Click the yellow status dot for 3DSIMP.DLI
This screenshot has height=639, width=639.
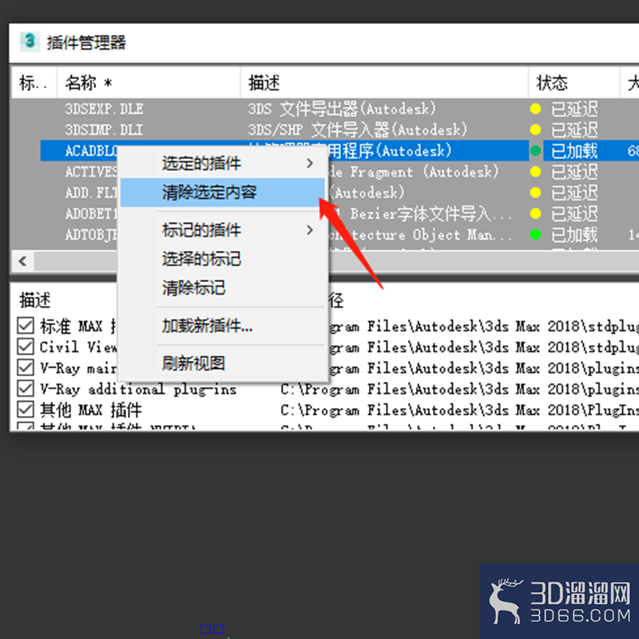point(535,130)
